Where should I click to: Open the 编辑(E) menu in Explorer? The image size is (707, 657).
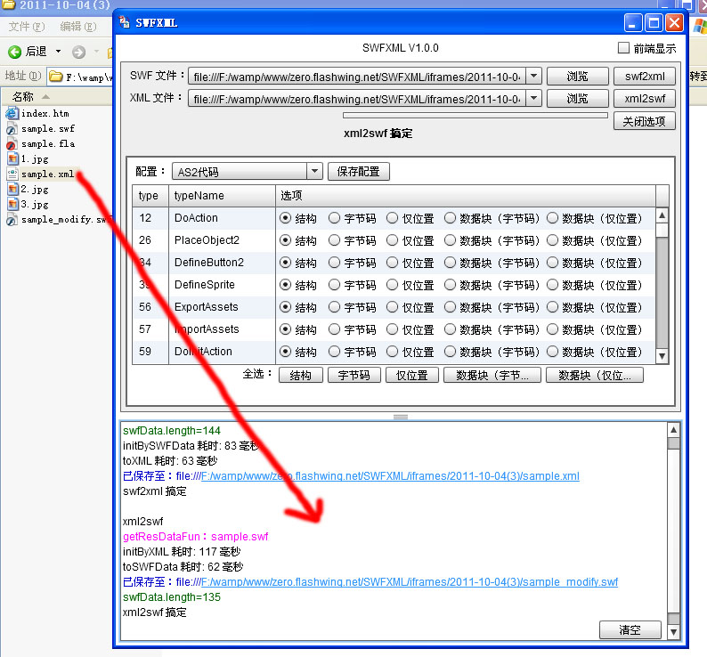pyautogui.click(x=78, y=27)
